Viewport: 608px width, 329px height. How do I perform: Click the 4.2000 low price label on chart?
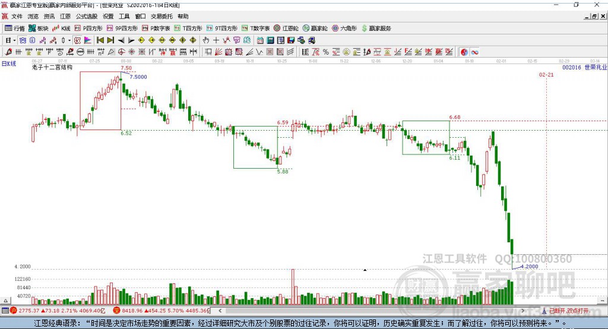coord(529,266)
